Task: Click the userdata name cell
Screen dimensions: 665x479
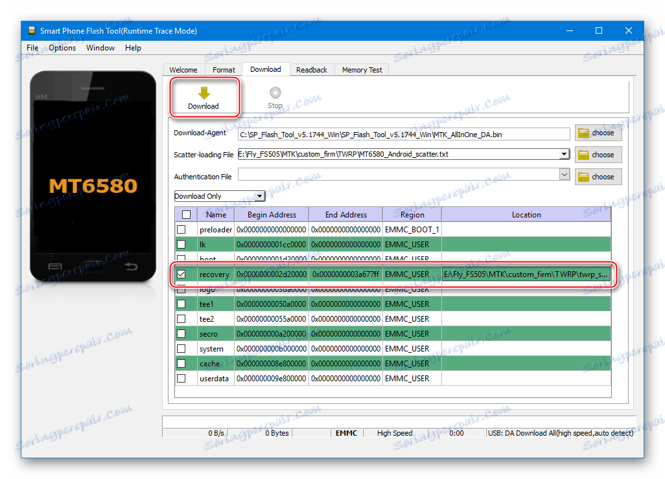Action: pyautogui.click(x=216, y=378)
